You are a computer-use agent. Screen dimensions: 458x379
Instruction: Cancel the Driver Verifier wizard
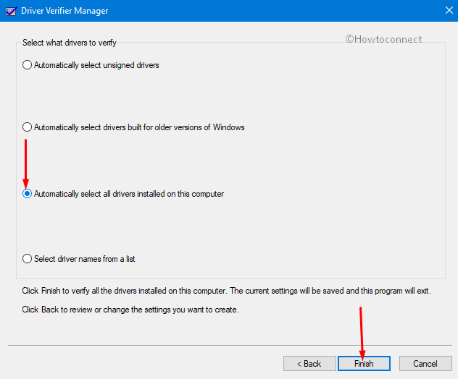click(425, 364)
